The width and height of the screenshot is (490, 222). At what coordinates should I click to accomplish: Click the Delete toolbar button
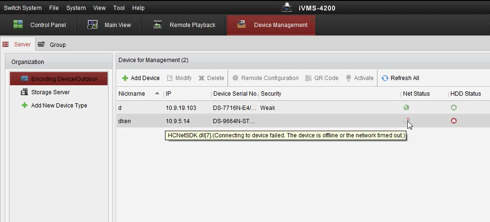click(x=211, y=78)
